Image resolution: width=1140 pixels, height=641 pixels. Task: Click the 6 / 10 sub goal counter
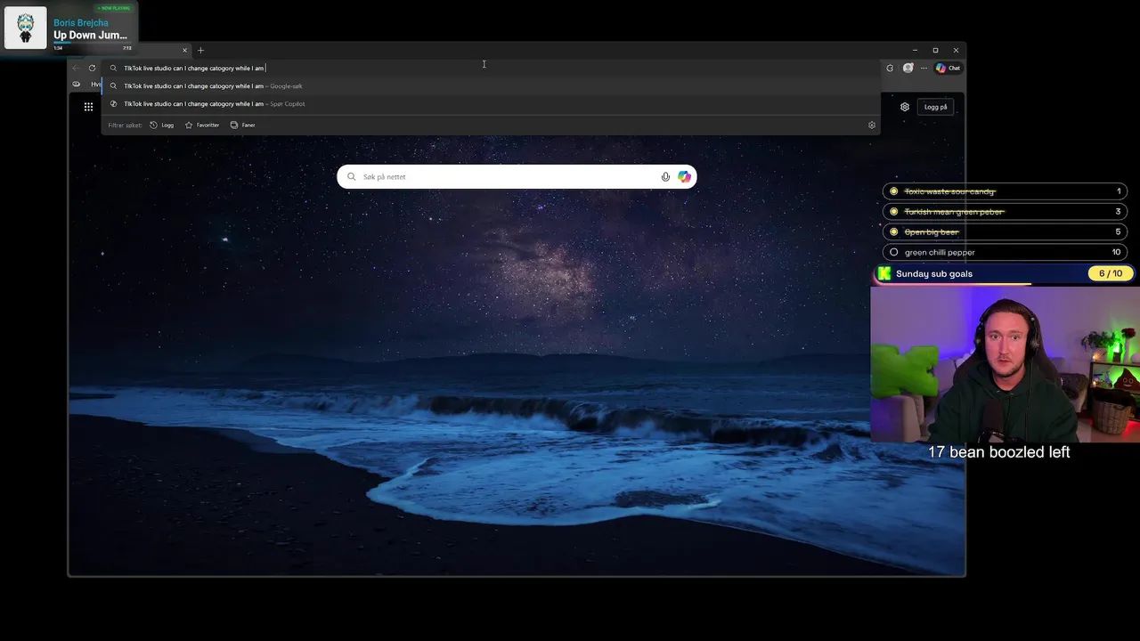[1111, 273]
